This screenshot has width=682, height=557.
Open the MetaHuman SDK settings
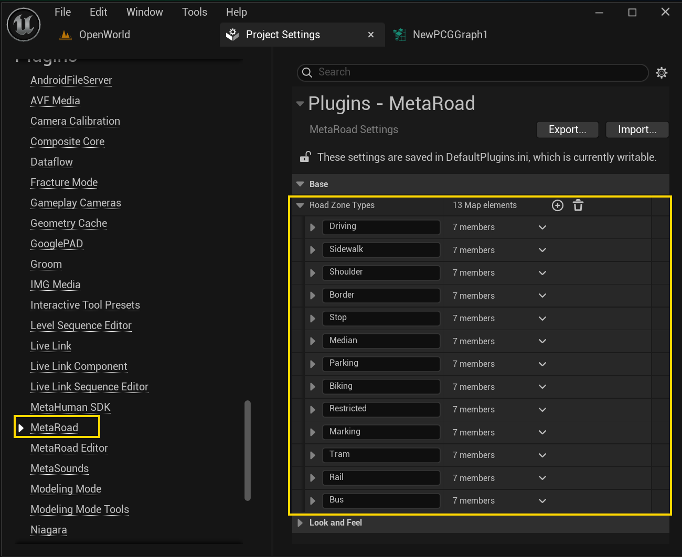70,407
